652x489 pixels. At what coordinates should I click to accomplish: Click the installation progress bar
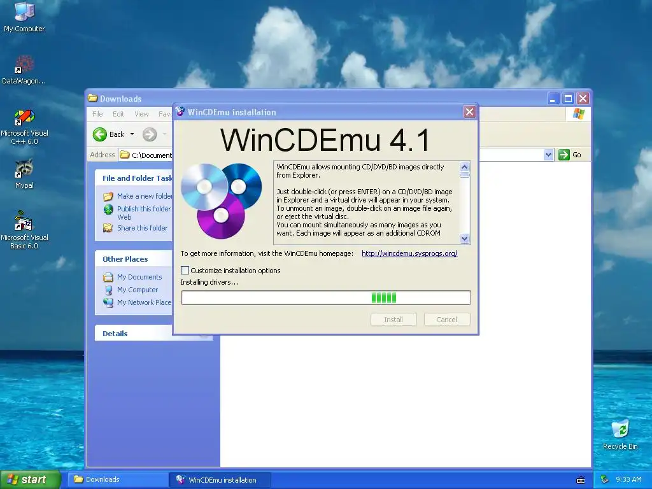[x=325, y=298]
